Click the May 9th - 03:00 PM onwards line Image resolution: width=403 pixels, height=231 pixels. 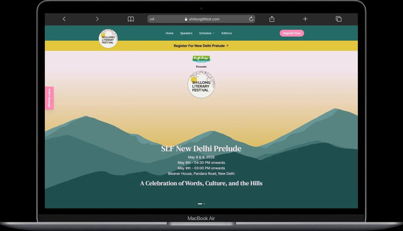201,168
